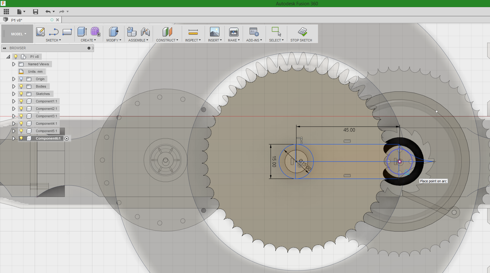Collapse the P1 v8 root node
The image size is (490, 273).
point(8,57)
